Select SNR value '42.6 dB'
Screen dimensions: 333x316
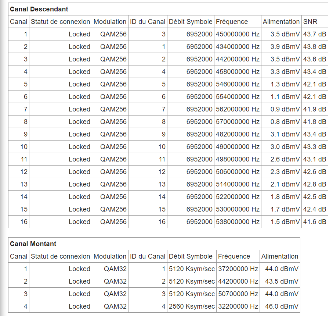click(315, 172)
